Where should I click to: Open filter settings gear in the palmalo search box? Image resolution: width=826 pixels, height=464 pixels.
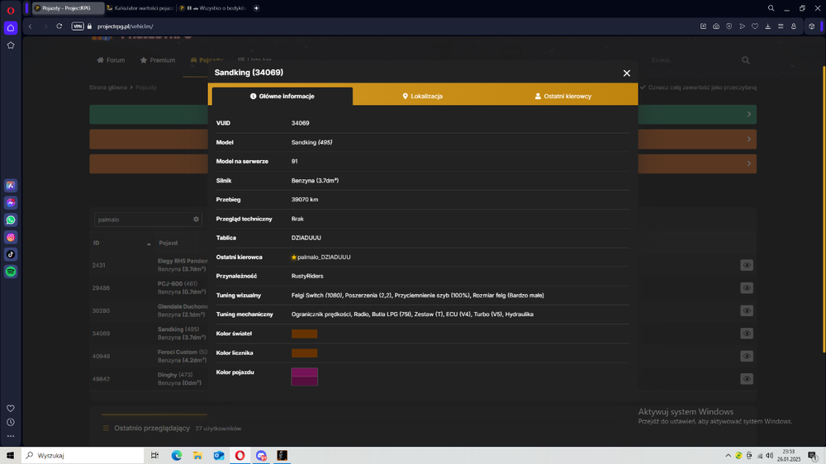(x=196, y=220)
